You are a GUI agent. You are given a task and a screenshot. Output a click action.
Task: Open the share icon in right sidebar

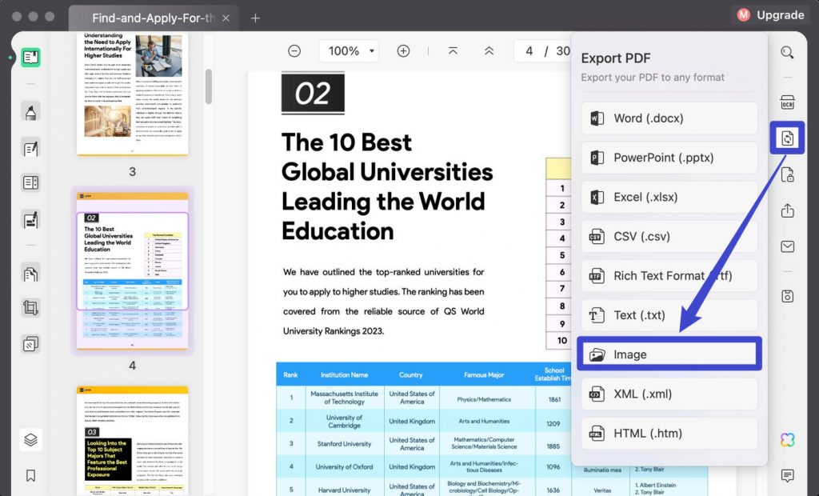click(x=787, y=210)
